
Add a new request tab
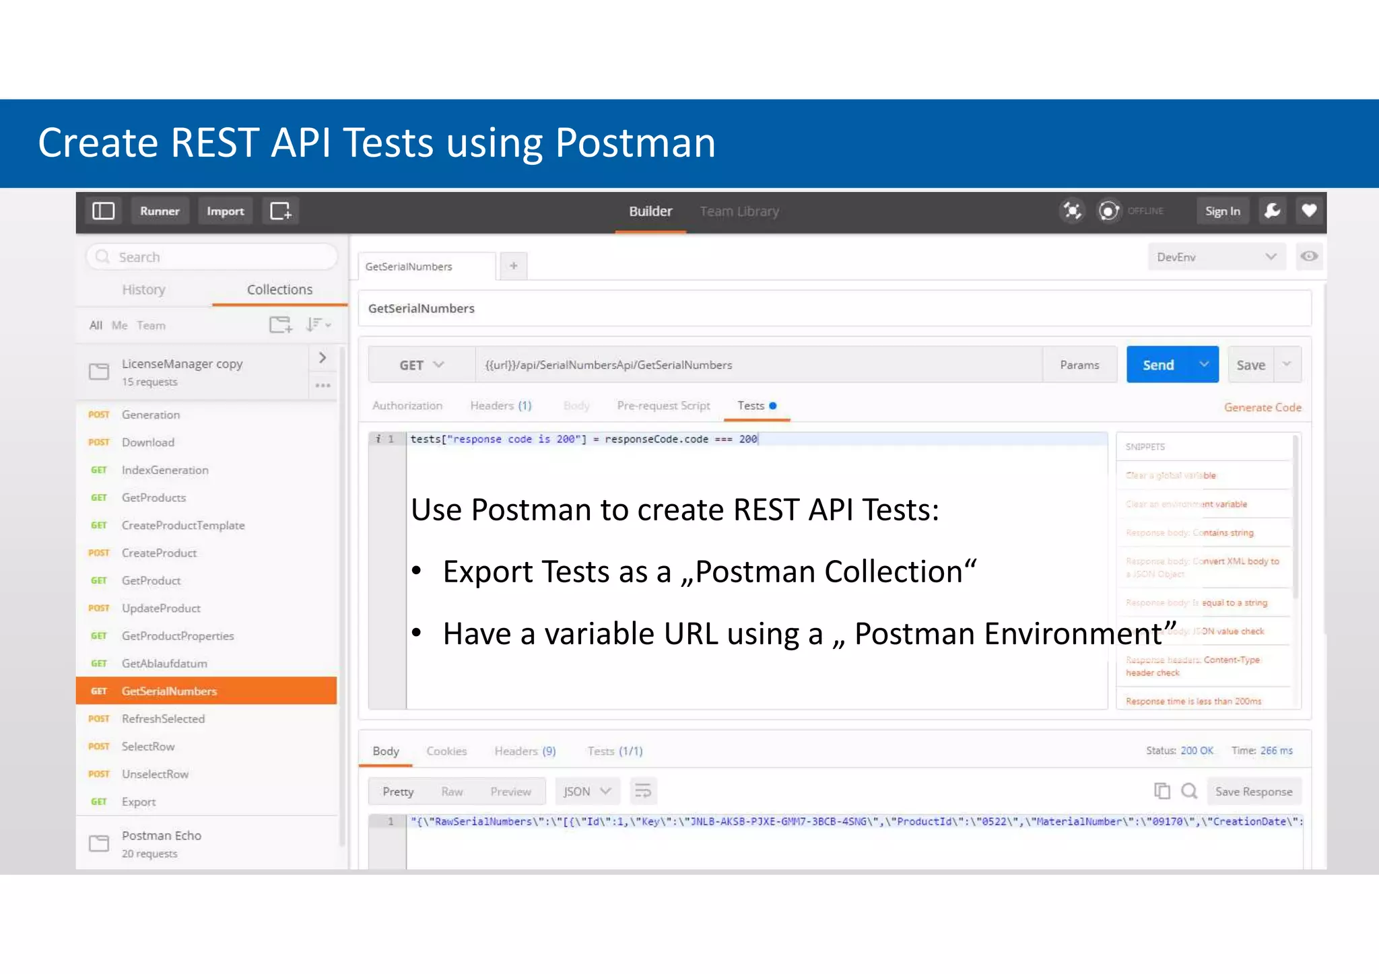tap(514, 266)
